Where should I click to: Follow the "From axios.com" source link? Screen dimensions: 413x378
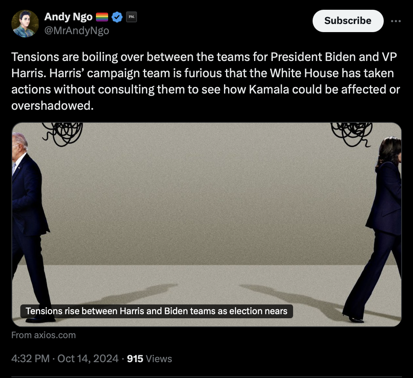pyautogui.click(x=43, y=335)
